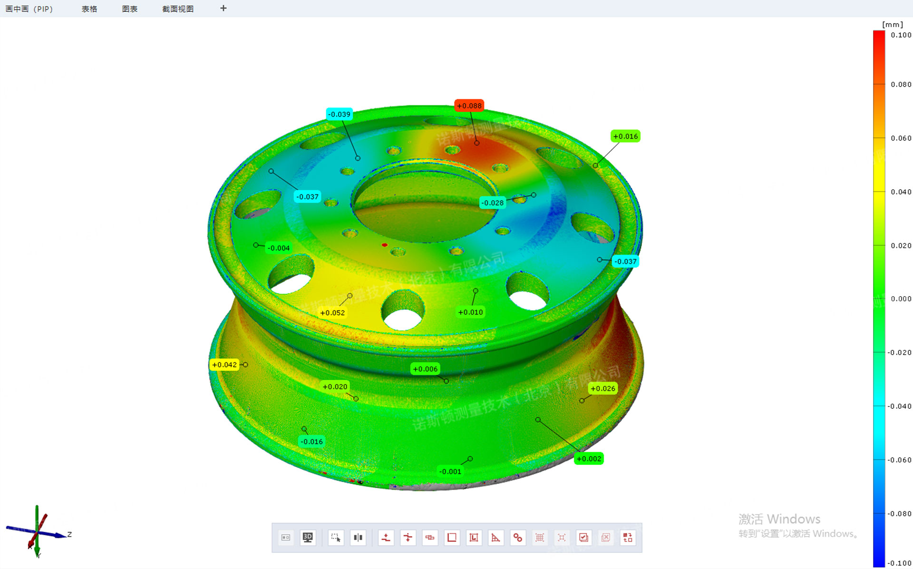Select the +0.042 deviation label
The height and width of the screenshot is (569, 913).
(x=224, y=365)
